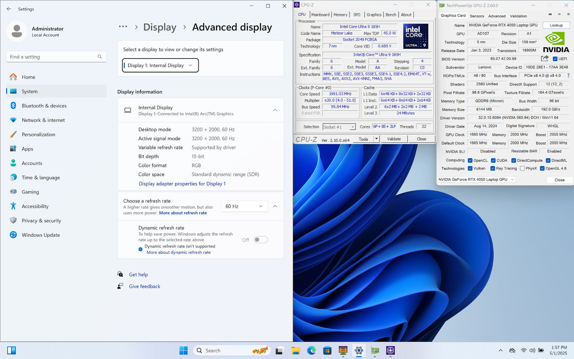Open the 60 Hz refresh rate dropdown
The width and height of the screenshot is (574, 359).
click(x=244, y=206)
